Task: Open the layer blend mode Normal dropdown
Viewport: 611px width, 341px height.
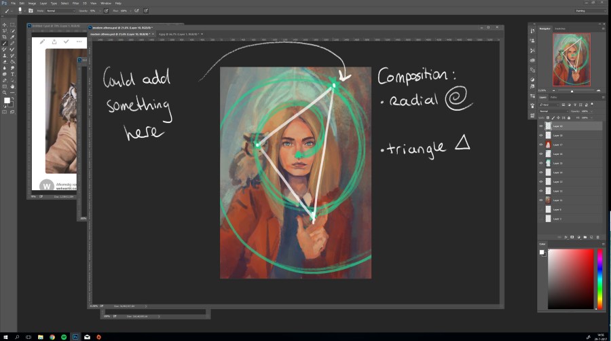Action: pyautogui.click(x=549, y=111)
